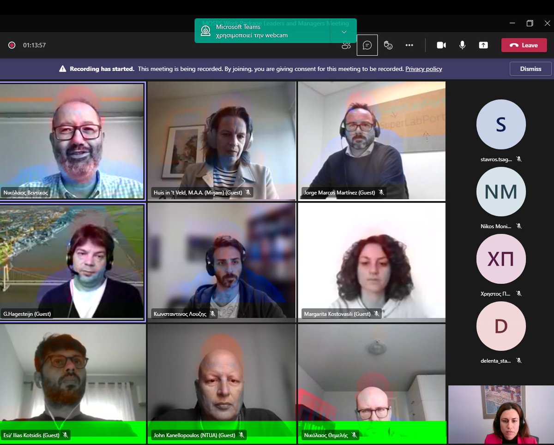Select G.Hagesteijn guest video tile
This screenshot has height=445, width=554.
[72, 261]
